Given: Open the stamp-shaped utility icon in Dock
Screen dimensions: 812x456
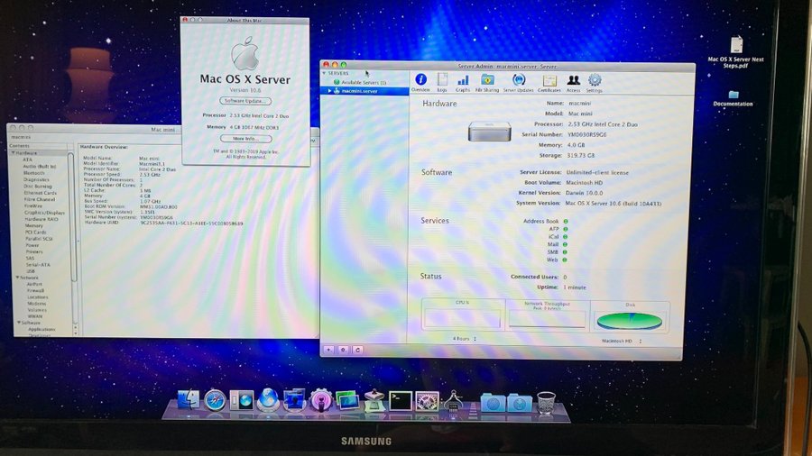Looking at the screenshot, I should pyautogui.click(x=374, y=401).
